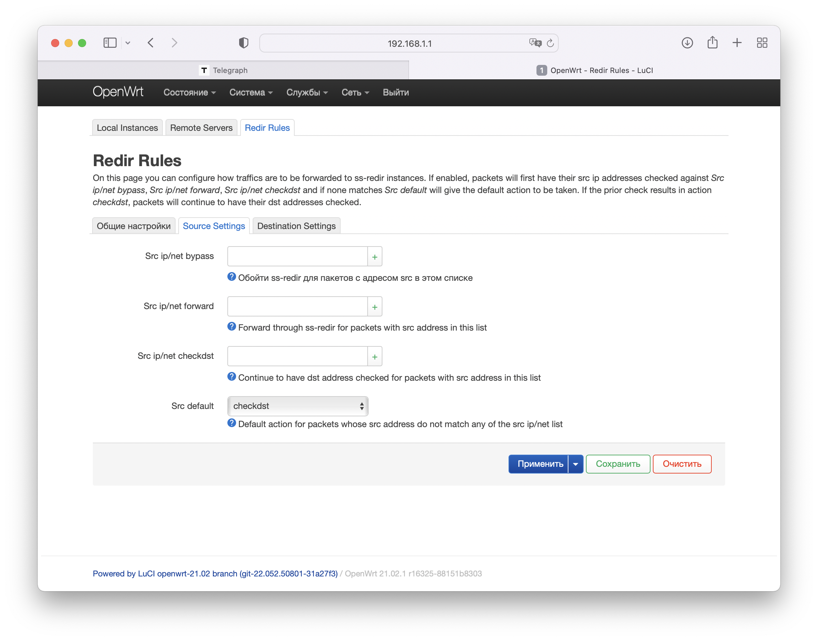818x641 pixels.
Task: Open the Src default checkdst dropdown
Action: (298, 406)
